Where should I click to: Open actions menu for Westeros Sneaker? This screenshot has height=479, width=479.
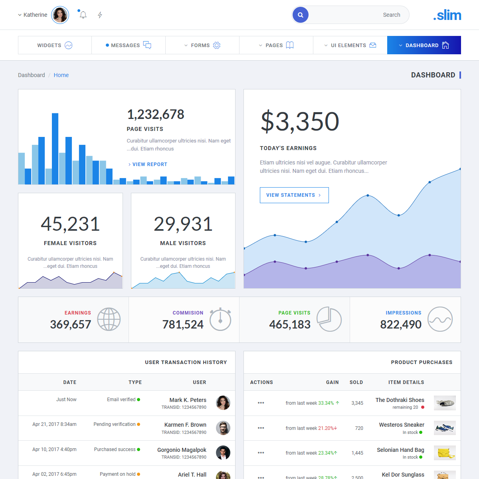pyautogui.click(x=261, y=428)
